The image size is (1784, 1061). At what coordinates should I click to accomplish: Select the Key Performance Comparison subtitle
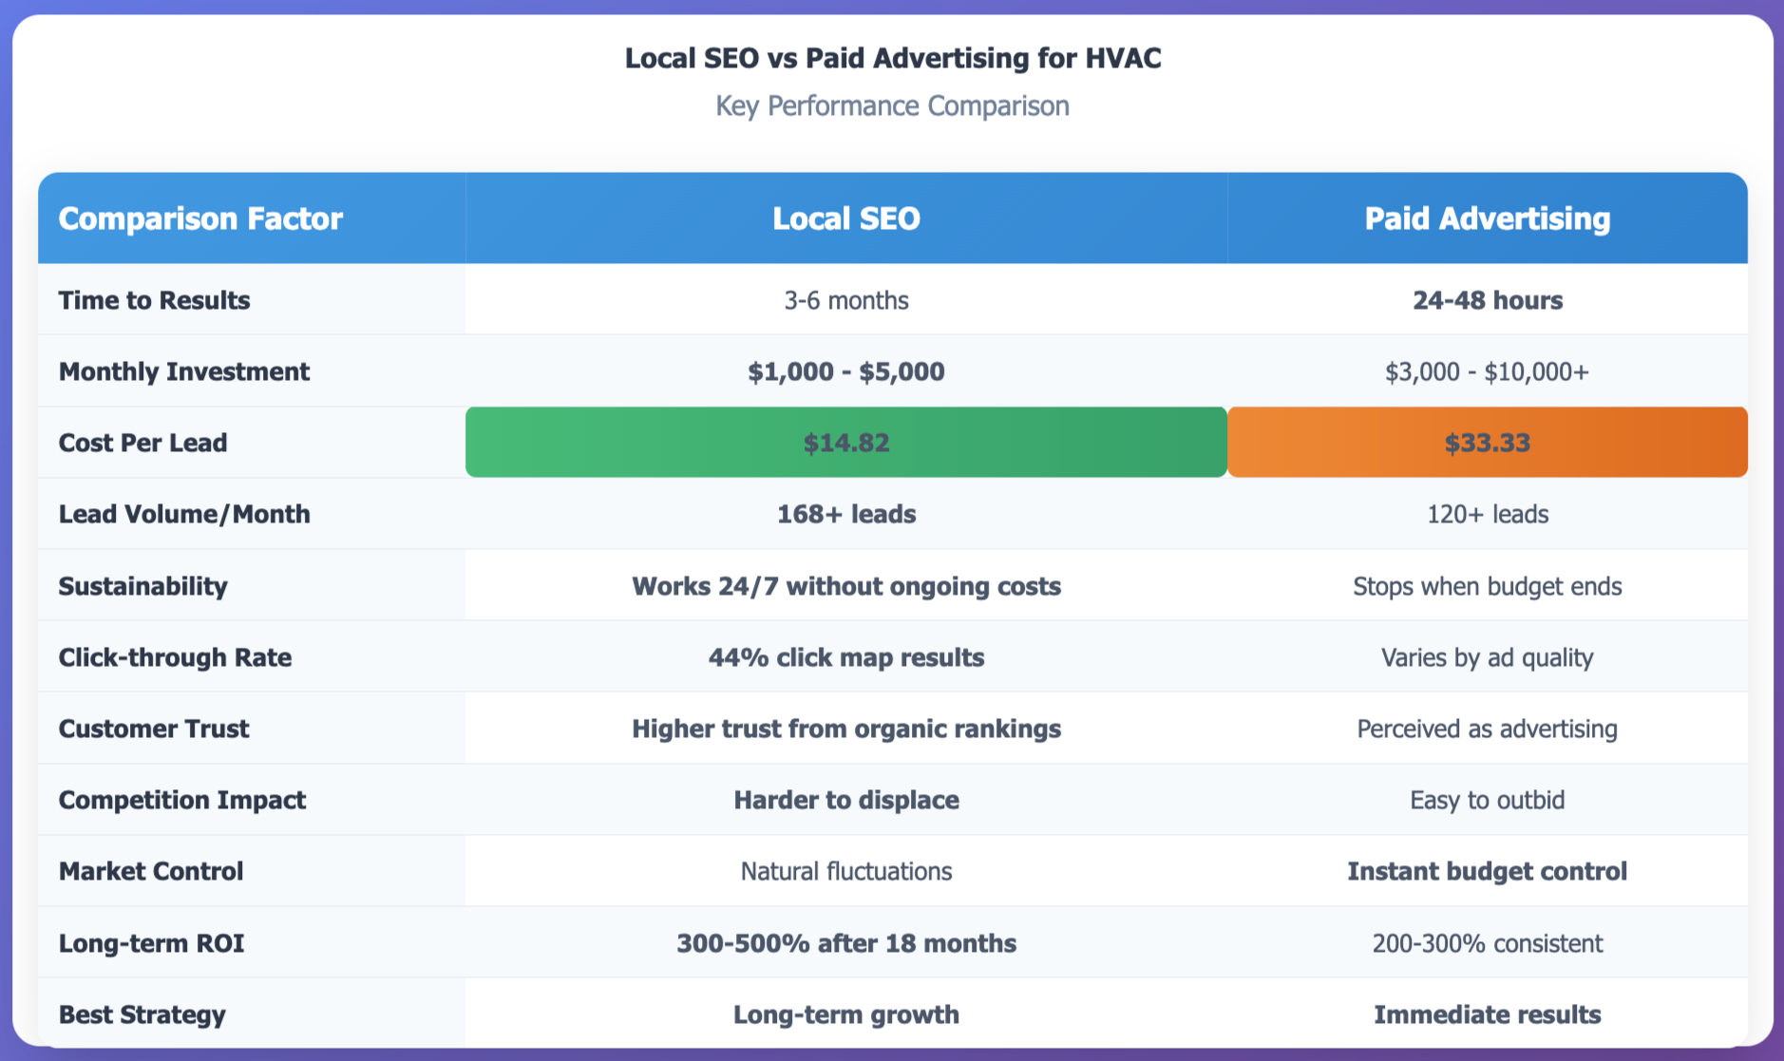point(892,105)
